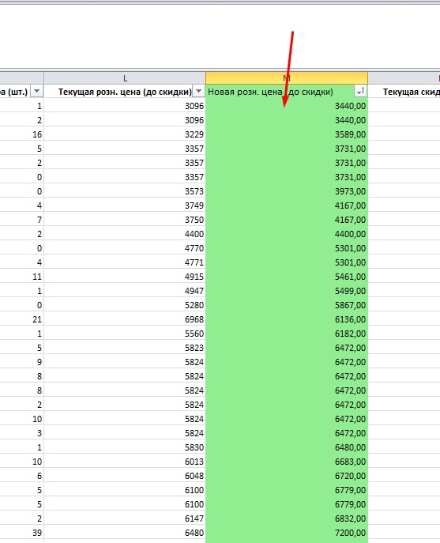Select the cell with value 6832,00
440x543 pixels.
(287, 518)
